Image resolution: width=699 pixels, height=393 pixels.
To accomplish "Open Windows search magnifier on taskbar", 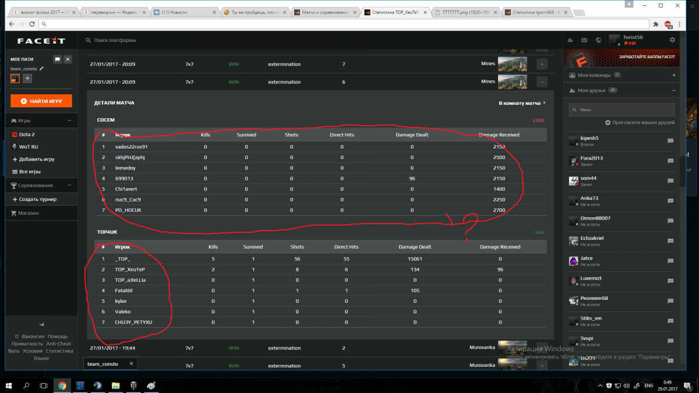I will (26, 385).
